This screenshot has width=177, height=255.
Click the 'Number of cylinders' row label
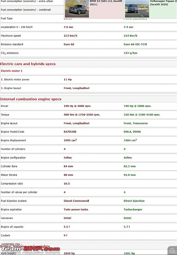coord(13,149)
